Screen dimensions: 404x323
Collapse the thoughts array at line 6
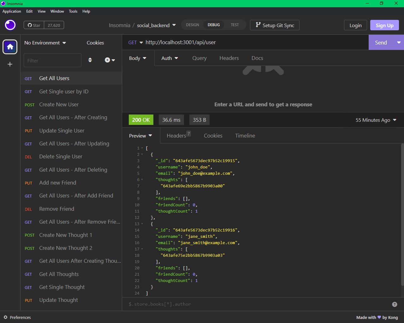142,179
